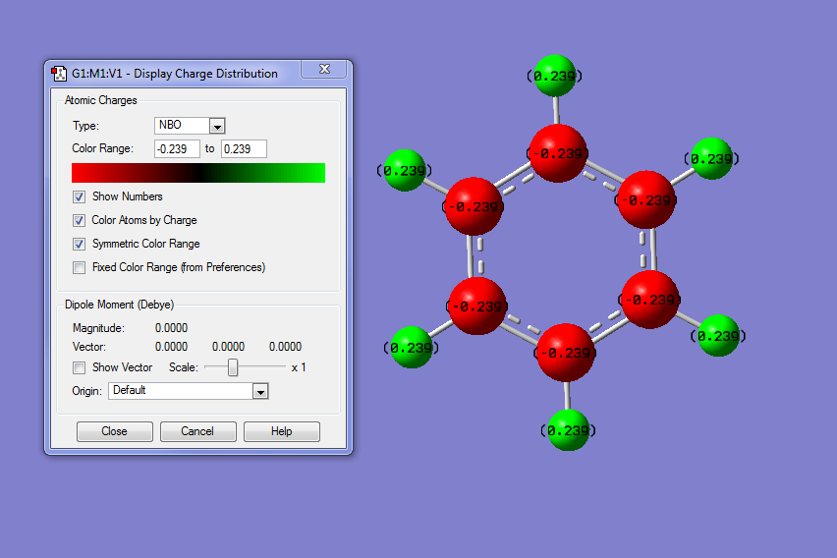The width and height of the screenshot is (837, 558).
Task: Click the dialog title bar molecule icon
Action: [x=59, y=73]
